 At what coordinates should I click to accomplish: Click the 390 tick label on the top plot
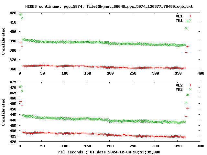coord(13,41)
